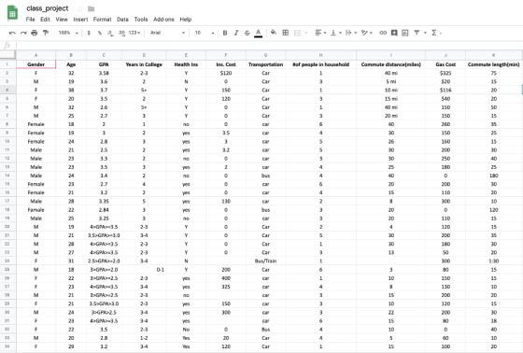
Task: Insert a link with chain icon
Action: coord(383,33)
